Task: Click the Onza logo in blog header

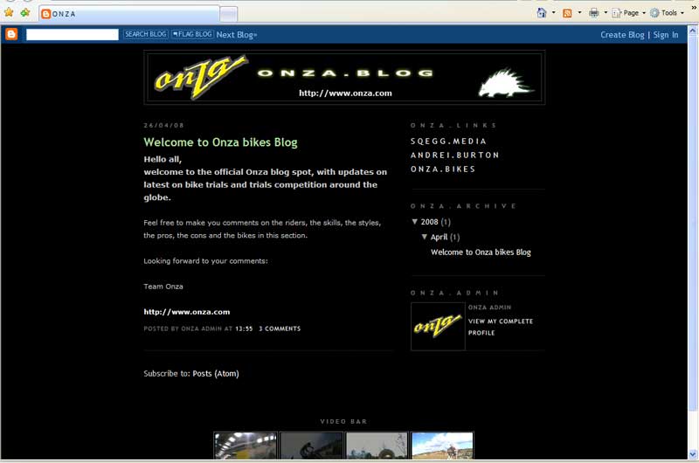Action: (199, 77)
